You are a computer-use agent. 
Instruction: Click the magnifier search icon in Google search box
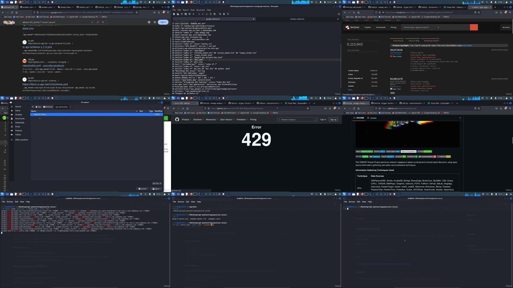tap(103, 22)
